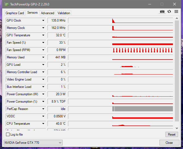Click the 40.8 °C CPU Temperature value
Screen dimensions: 183x149
tap(57, 124)
